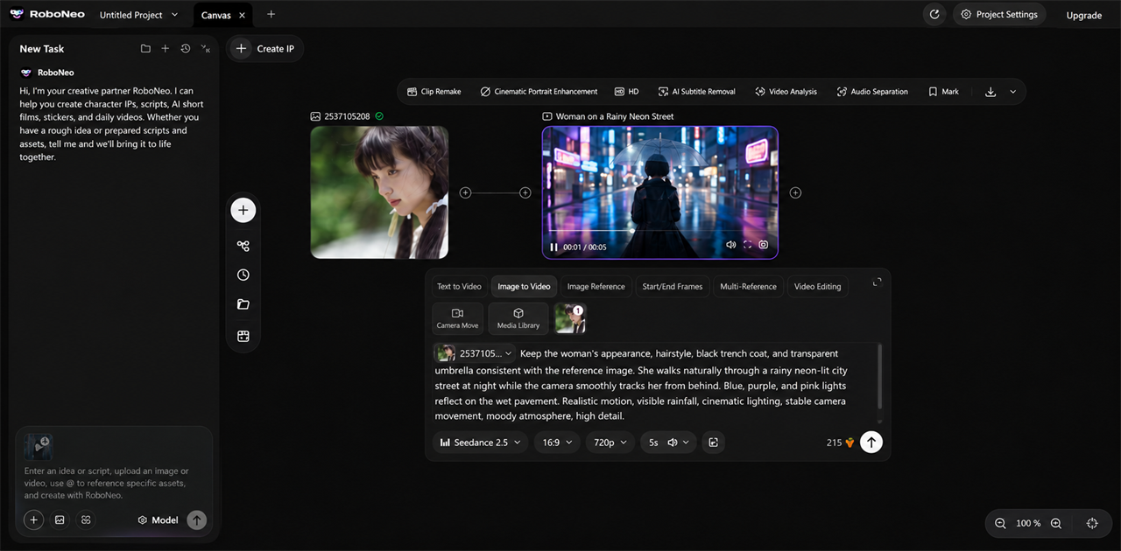
Task: Click the reference image thumbnail numbered 1
Action: [570, 318]
